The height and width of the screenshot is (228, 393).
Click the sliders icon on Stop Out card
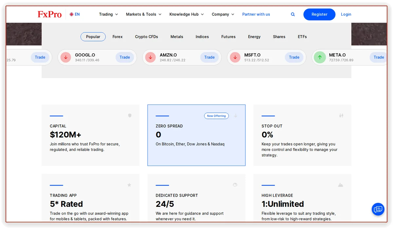[341, 115]
